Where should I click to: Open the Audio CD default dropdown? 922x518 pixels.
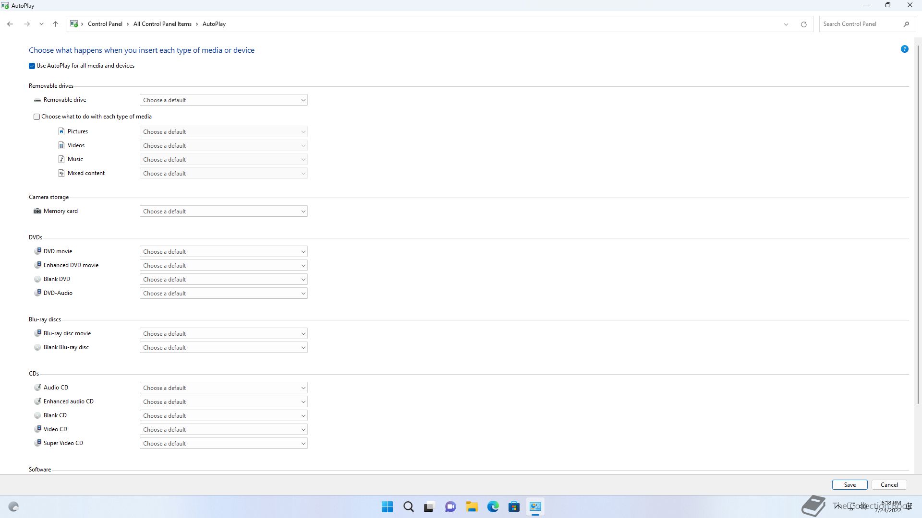(223, 388)
